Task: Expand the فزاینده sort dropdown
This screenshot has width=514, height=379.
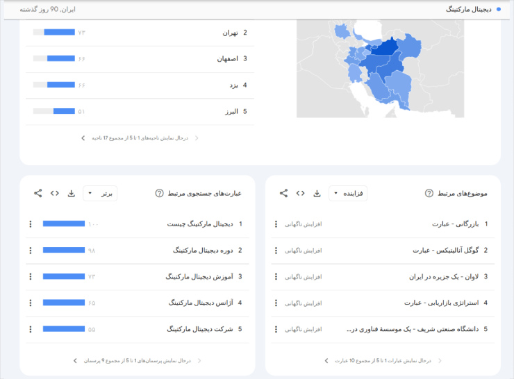Action: [x=348, y=194]
